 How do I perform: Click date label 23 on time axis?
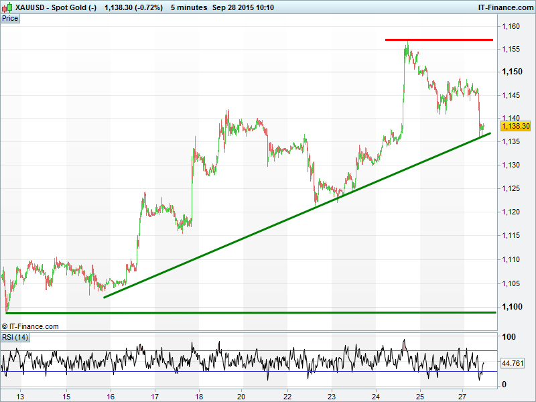pyautogui.click(x=332, y=397)
